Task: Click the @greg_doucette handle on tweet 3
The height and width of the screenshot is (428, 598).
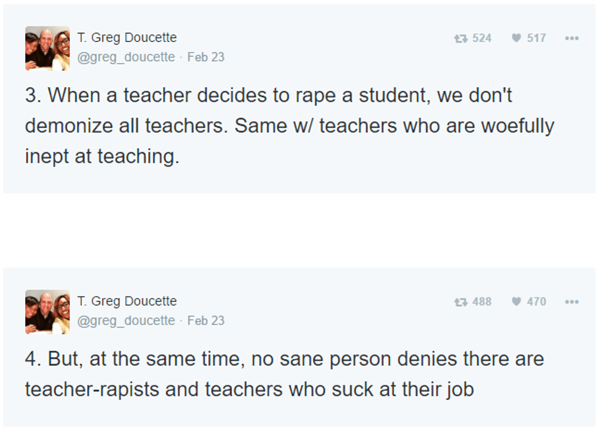Action: (126, 57)
